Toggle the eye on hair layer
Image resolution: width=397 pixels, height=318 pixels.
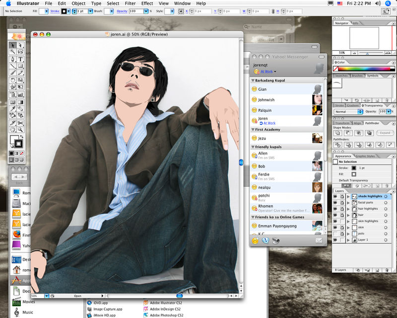(335, 215)
